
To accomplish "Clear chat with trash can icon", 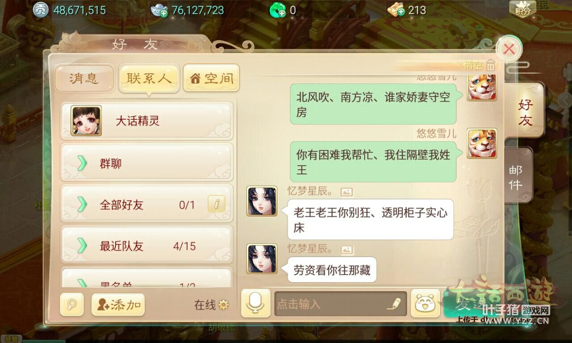I will 491,65.
